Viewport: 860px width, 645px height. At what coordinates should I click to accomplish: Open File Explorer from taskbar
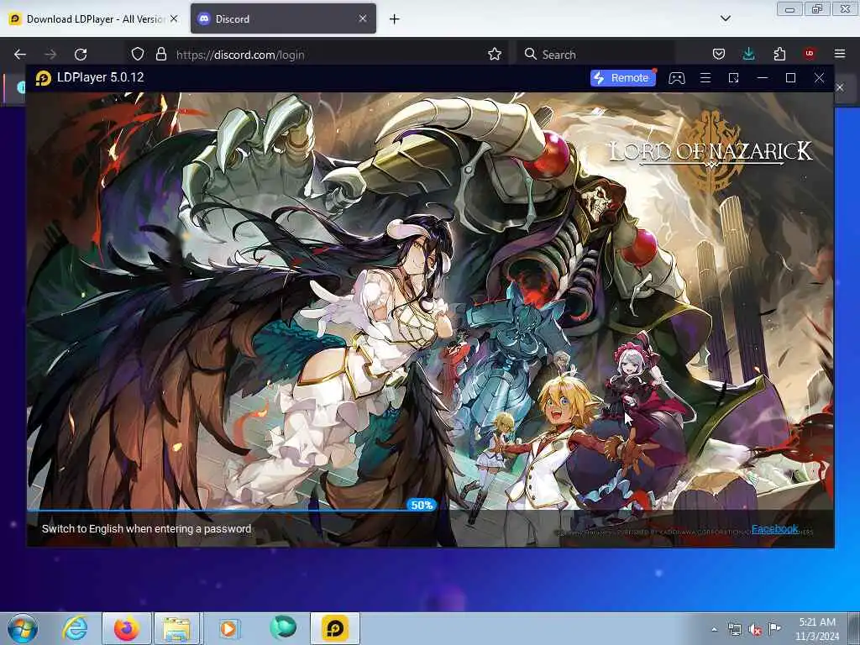[x=177, y=628]
